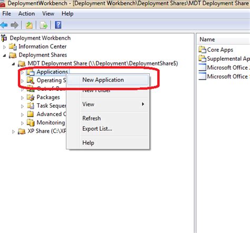Collapse the MDT Deployment Share node
This screenshot has height=233, width=250.
tap(13, 64)
